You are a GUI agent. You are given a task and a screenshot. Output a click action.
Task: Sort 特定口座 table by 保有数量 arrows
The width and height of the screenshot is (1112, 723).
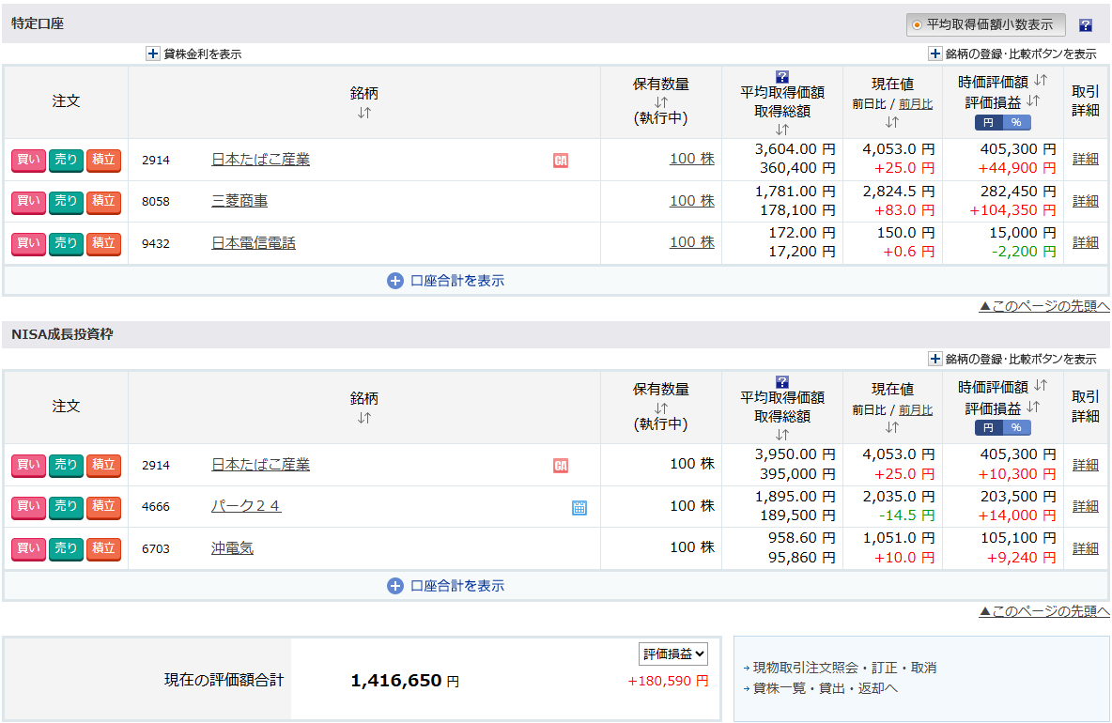(661, 102)
